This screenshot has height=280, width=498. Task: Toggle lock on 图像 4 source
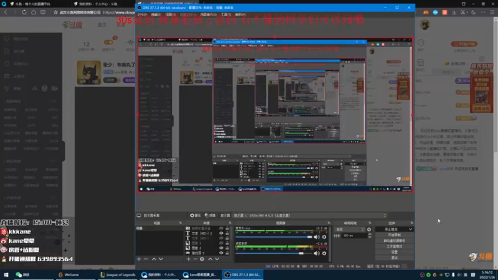tap(227, 243)
